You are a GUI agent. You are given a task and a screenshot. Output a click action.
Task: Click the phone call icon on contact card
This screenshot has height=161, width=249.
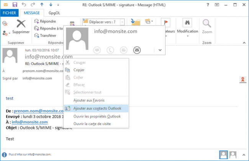coord(110,50)
